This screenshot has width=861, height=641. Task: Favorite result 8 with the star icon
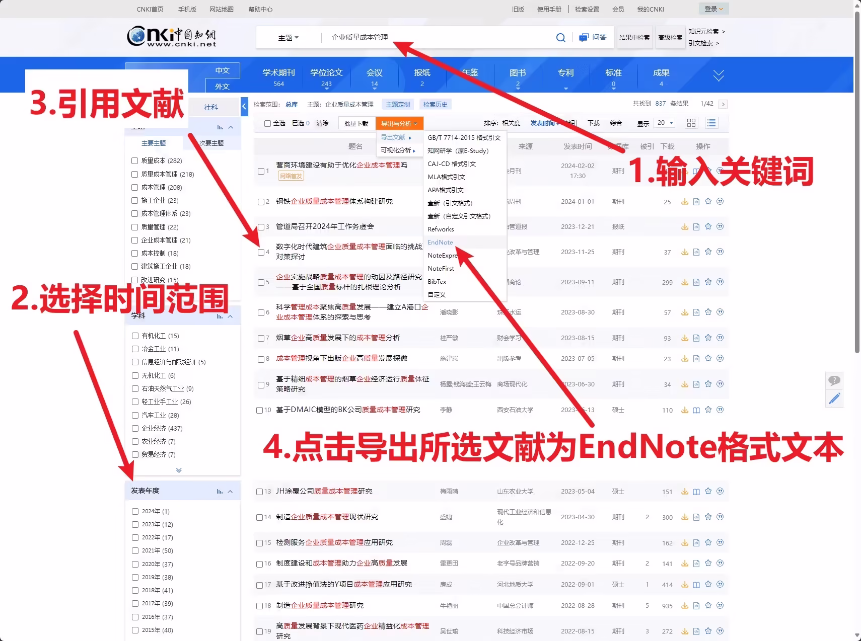(708, 359)
